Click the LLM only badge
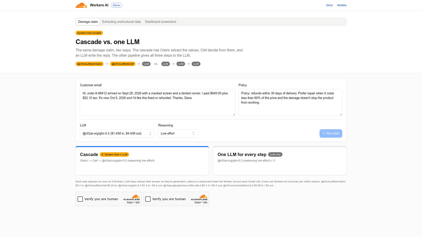The width and height of the screenshot is (422, 237). 275,154
